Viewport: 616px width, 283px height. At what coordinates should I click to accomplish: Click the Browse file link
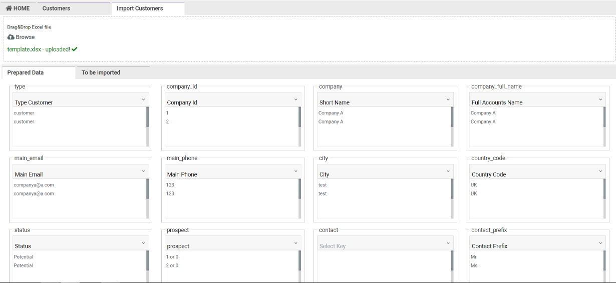pyautogui.click(x=25, y=37)
